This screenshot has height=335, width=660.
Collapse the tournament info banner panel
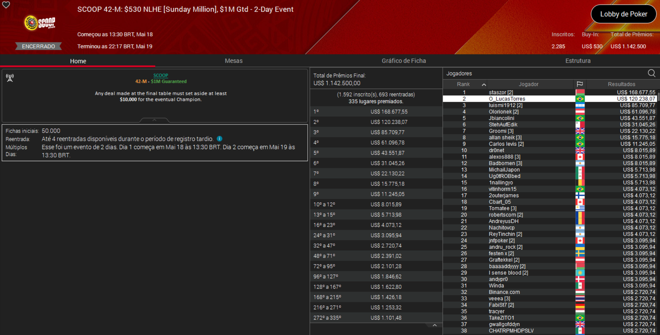tap(155, 120)
